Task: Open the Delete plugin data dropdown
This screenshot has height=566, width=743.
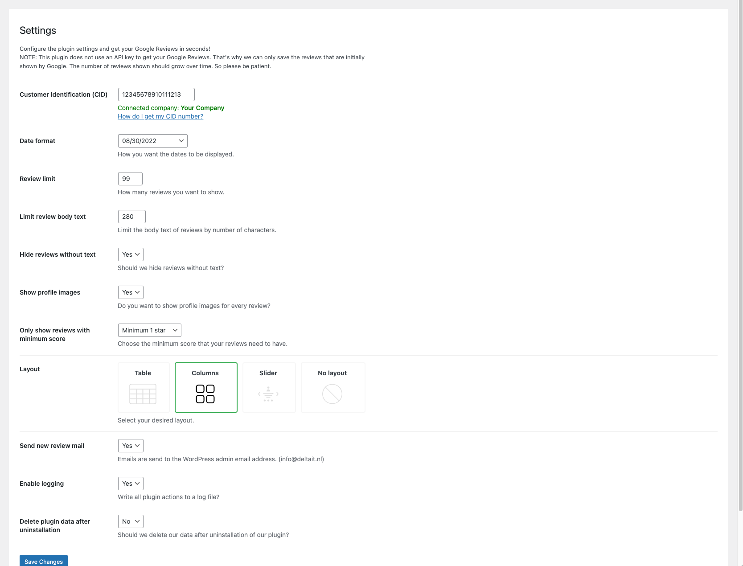Action: point(131,521)
